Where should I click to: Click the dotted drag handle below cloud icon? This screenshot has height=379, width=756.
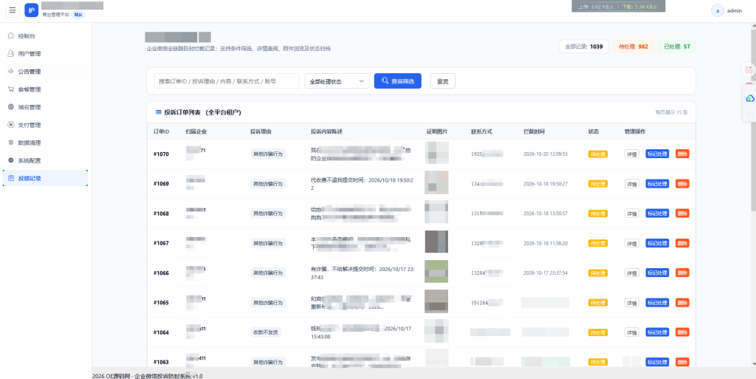pyautogui.click(x=750, y=115)
